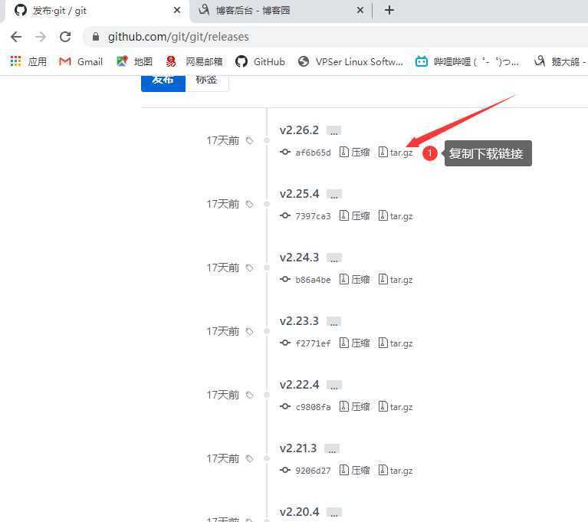Click the tag icon beside v2.21.3 date
588x522 pixels.
click(249, 459)
